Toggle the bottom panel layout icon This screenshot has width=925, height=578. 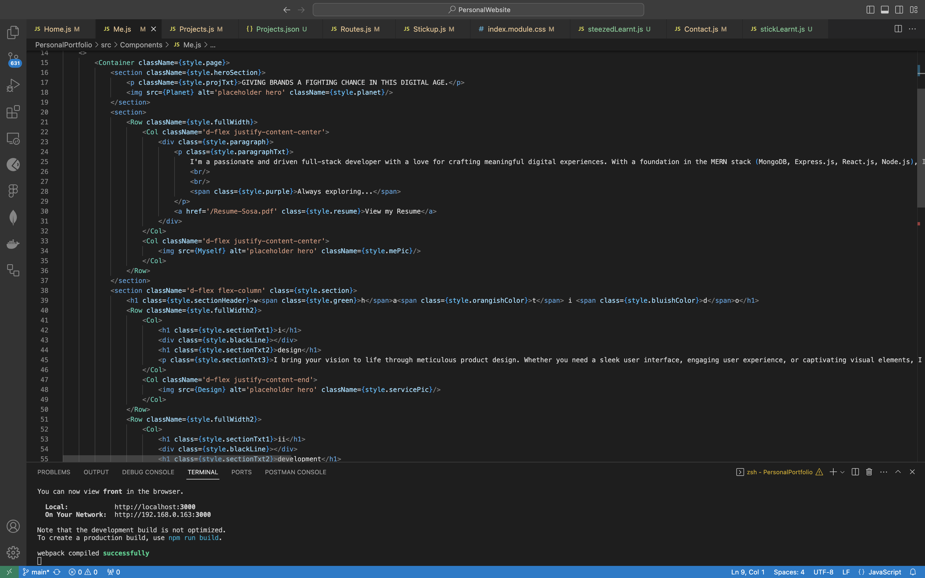[885, 10]
